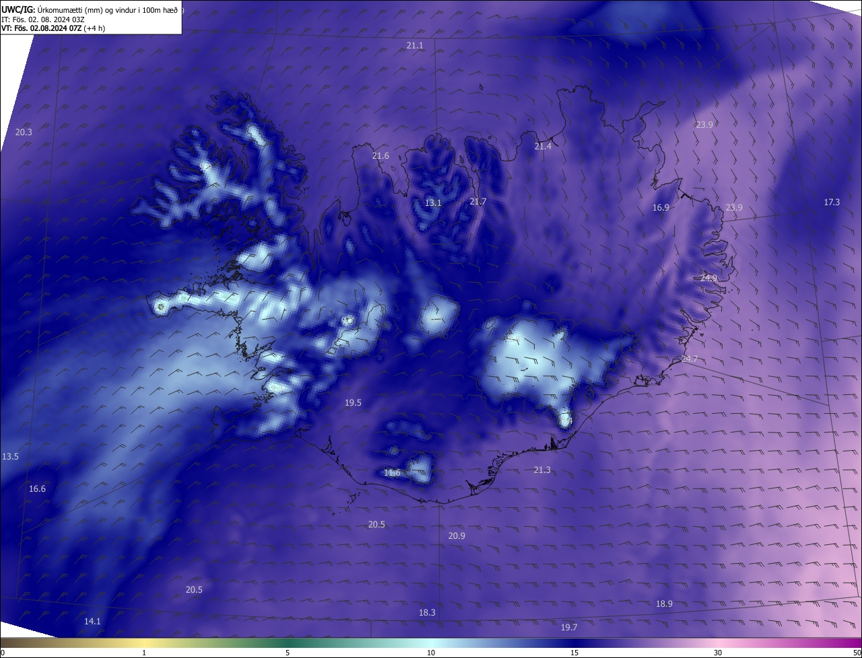Select the 20.3 value label
862x658 pixels.
coord(24,133)
